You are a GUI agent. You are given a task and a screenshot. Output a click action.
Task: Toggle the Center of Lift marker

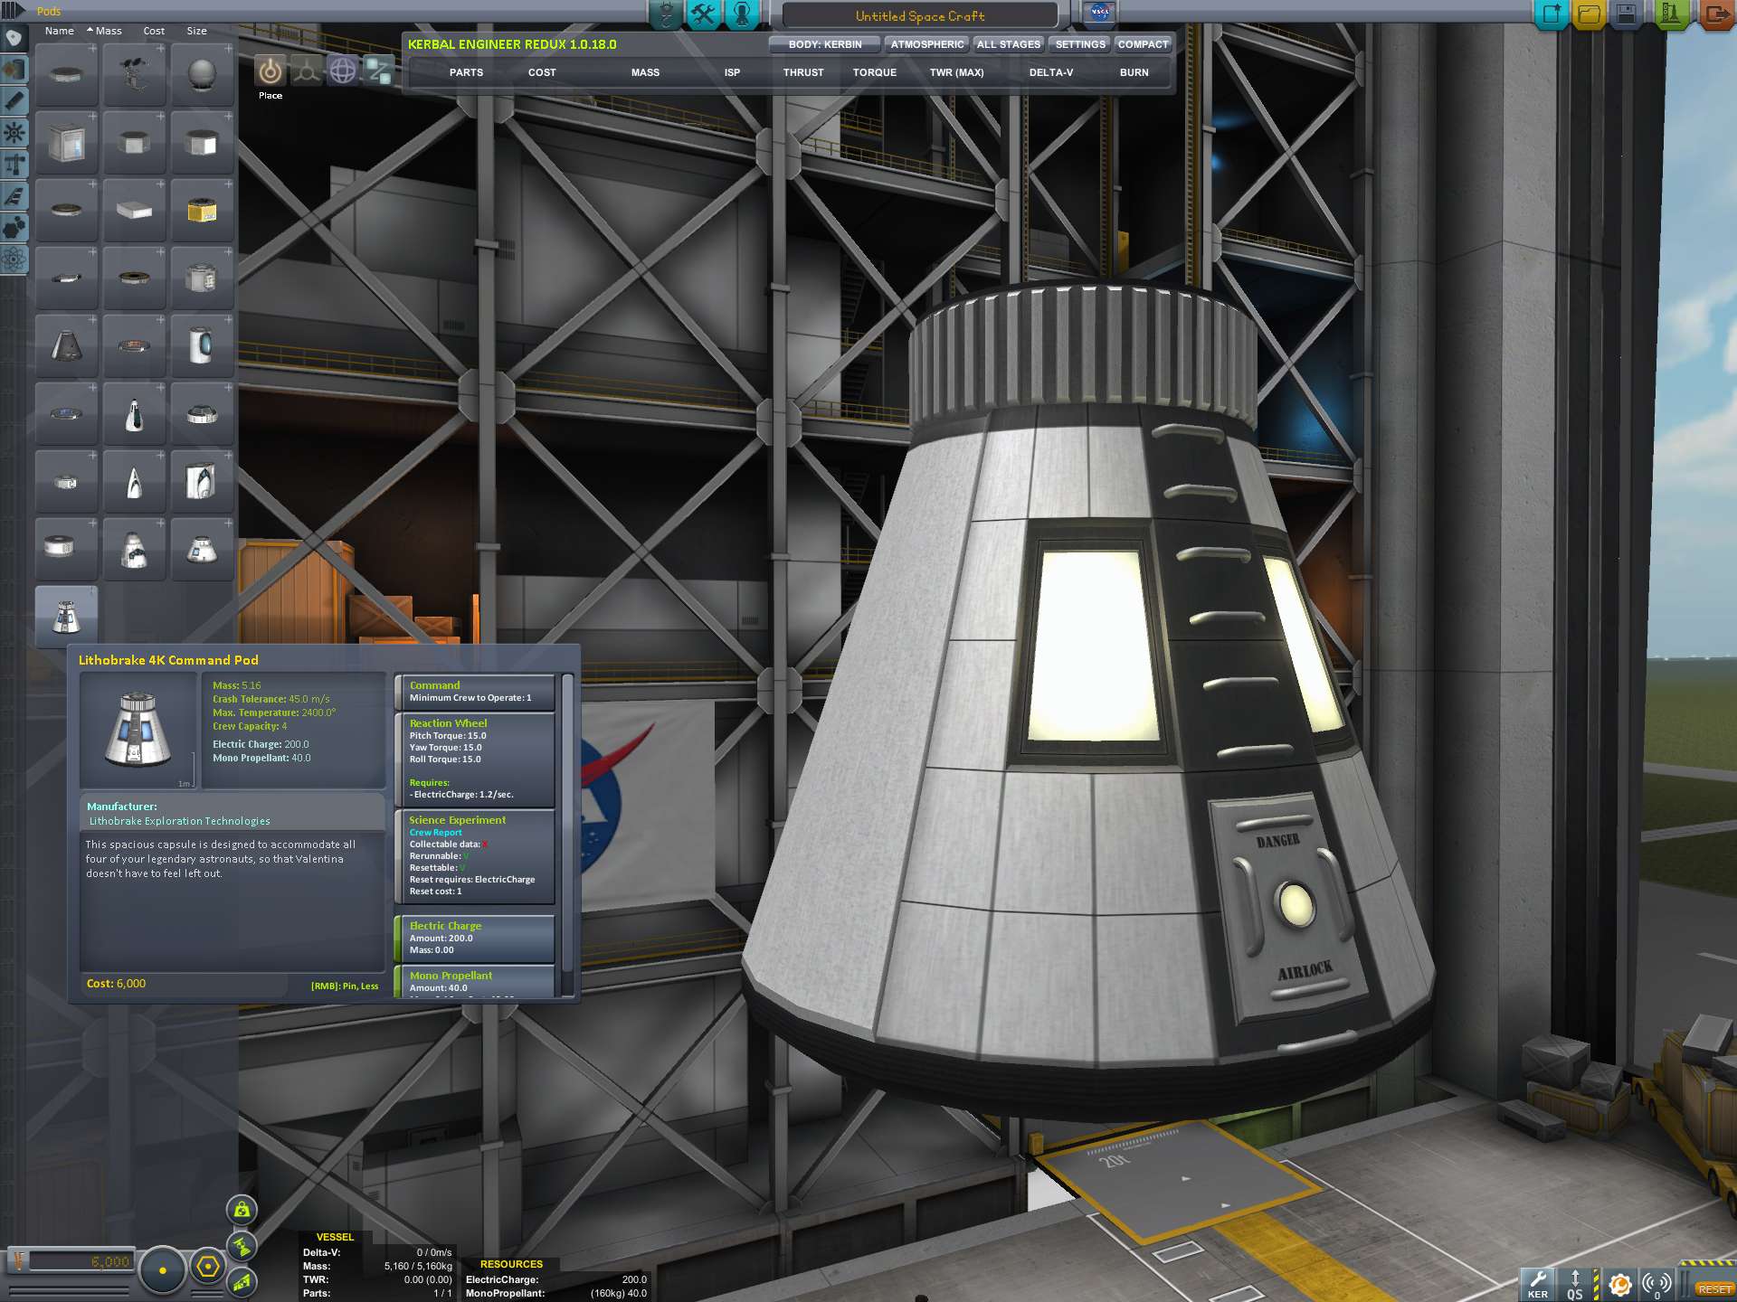(x=242, y=1283)
